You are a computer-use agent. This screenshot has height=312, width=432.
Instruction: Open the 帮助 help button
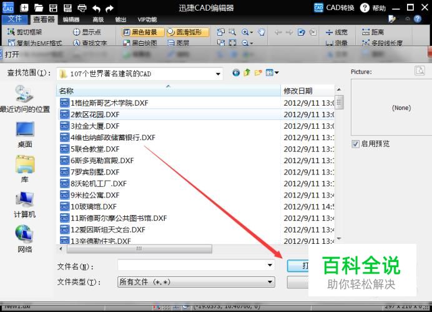373,8
